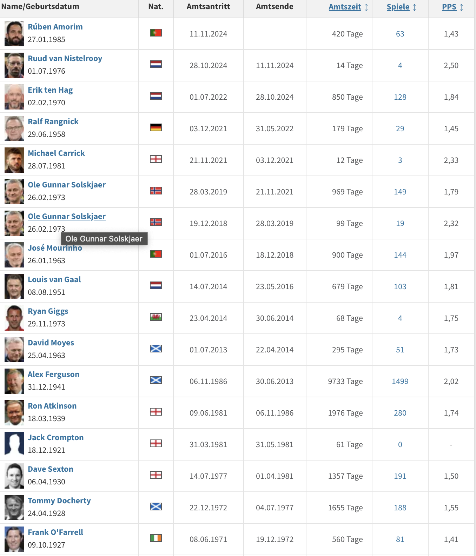Viewport: 476px width, 556px height.
Task: Sort table by PPS column
Action: (449, 7)
